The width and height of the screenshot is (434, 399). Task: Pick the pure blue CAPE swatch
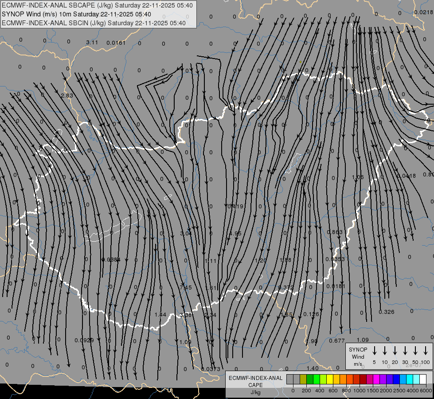[x=396, y=379]
